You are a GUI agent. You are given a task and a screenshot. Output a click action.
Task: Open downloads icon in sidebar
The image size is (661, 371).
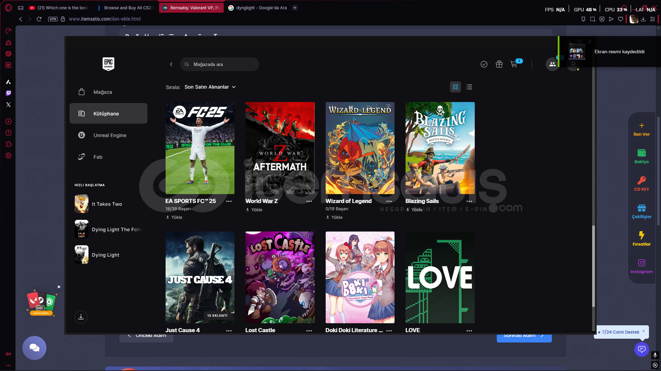click(81, 317)
